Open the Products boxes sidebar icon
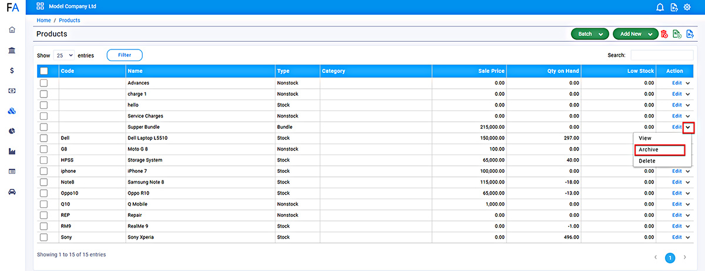The height and width of the screenshot is (271, 705). coord(12,111)
